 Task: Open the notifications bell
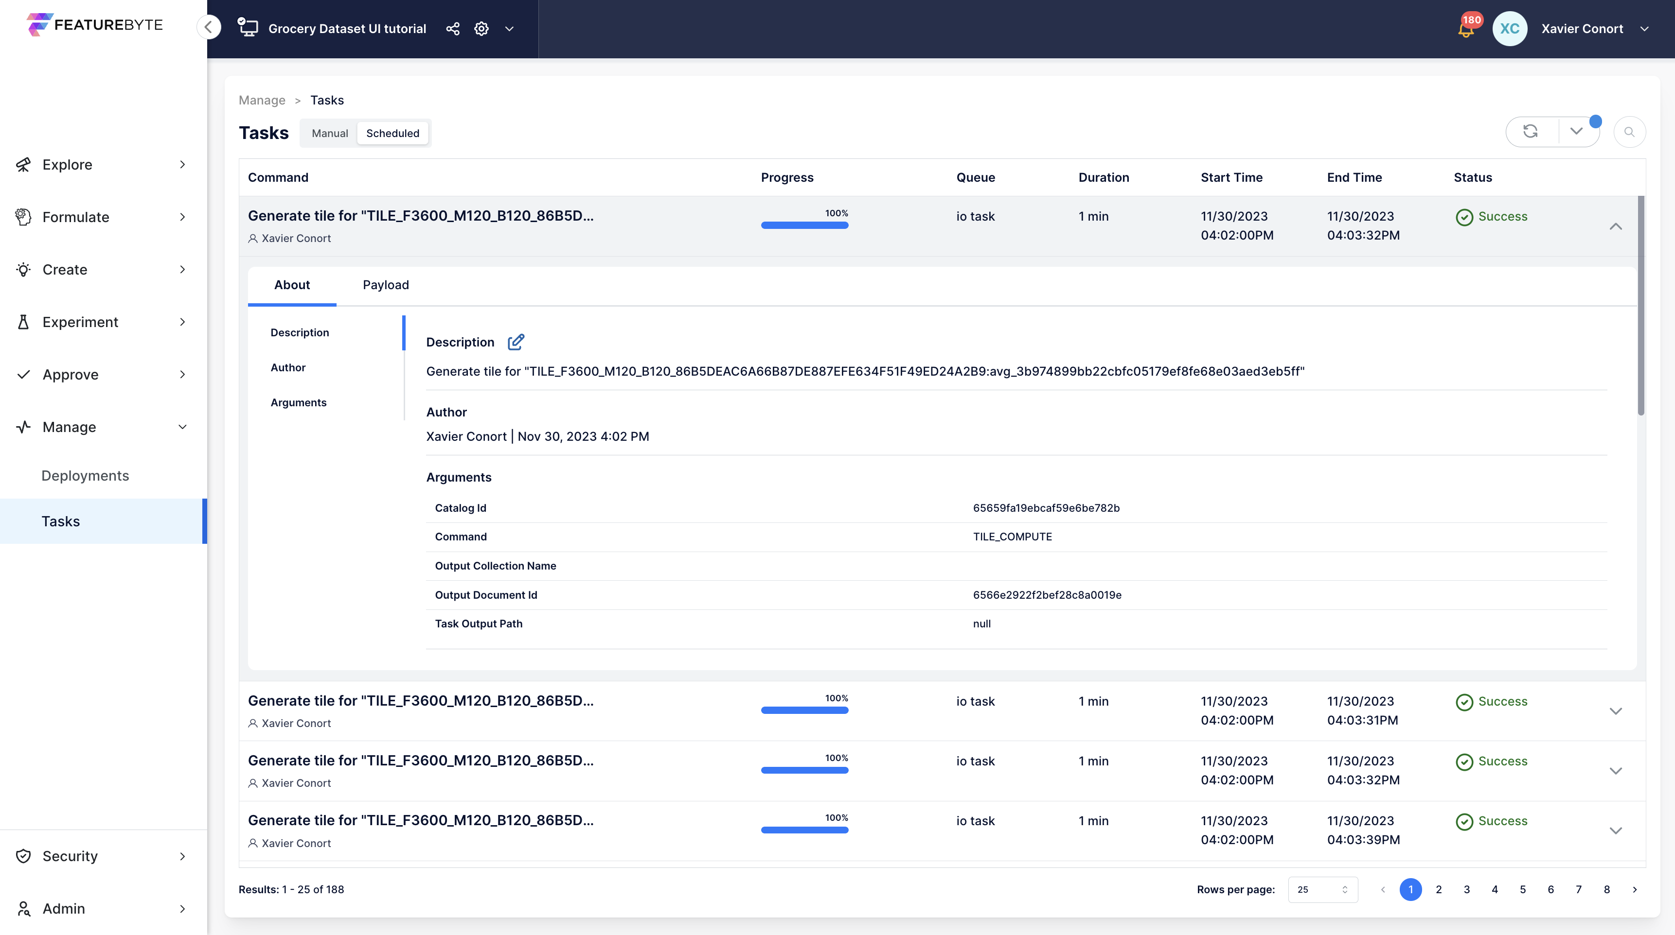pyautogui.click(x=1466, y=29)
